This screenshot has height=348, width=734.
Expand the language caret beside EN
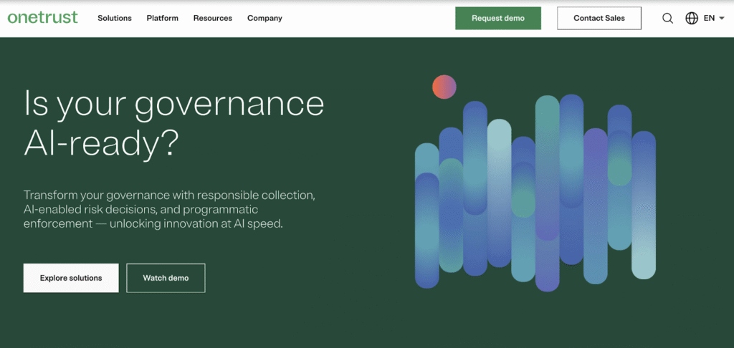(x=721, y=19)
